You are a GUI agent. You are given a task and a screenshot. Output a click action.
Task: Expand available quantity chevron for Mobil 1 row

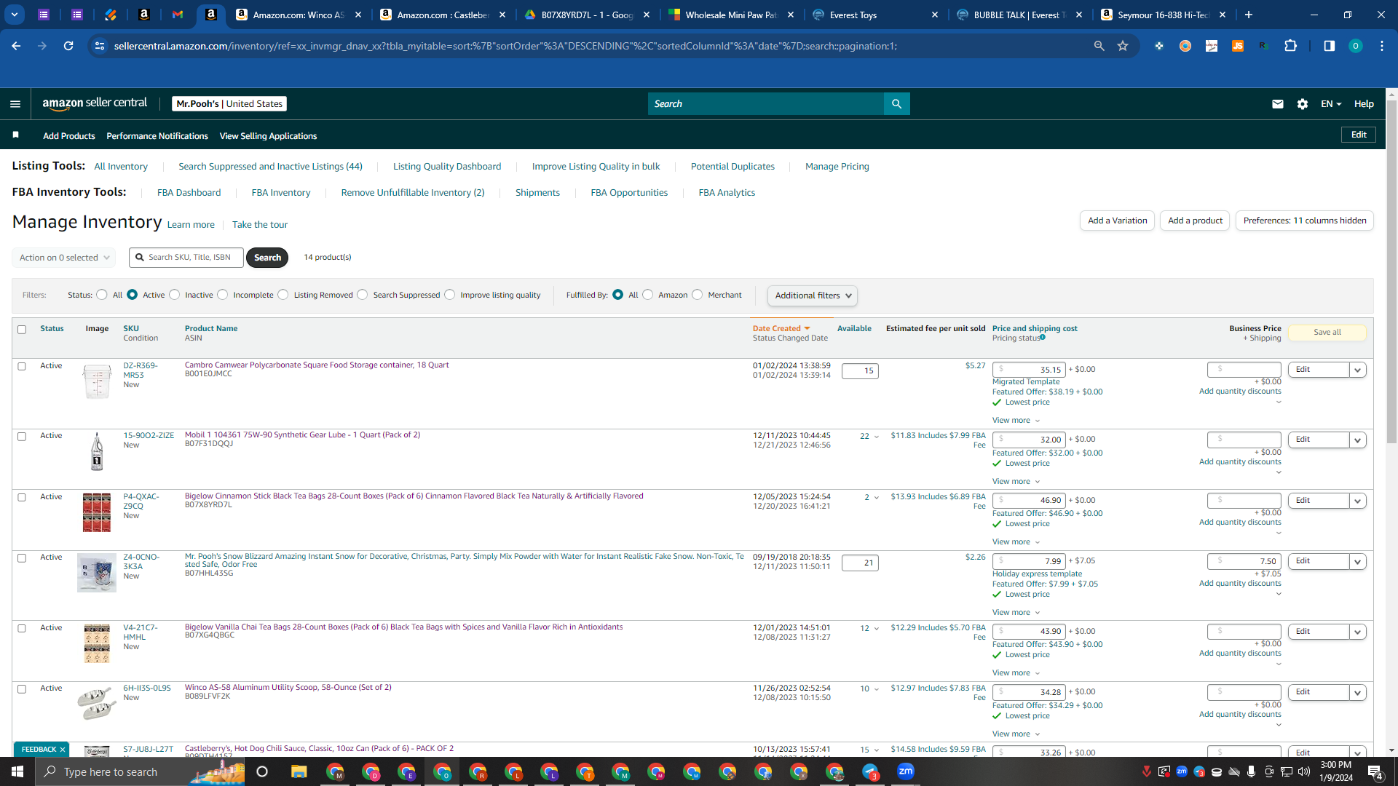click(x=877, y=437)
